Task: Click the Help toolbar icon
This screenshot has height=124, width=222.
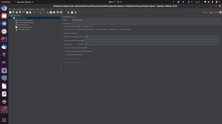Action: click(75, 12)
